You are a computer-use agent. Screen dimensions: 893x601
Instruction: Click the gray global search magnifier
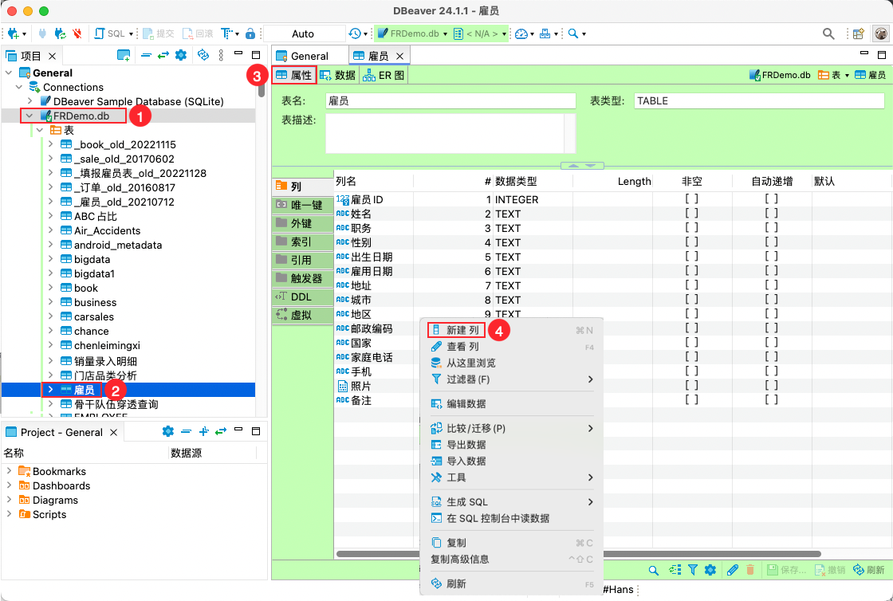(828, 33)
